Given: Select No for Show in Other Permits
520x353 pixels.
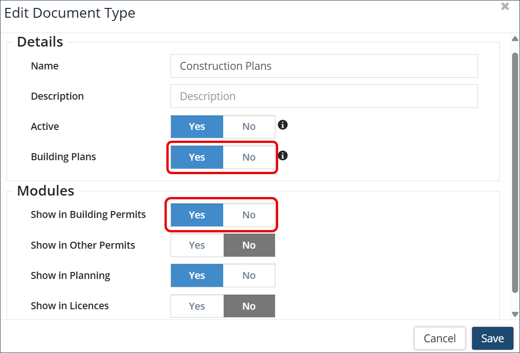Looking at the screenshot, I should click(249, 245).
